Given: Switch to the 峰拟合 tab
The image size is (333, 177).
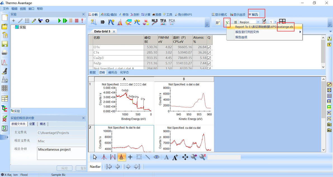Looking at the screenshot, I should (x=113, y=72).
